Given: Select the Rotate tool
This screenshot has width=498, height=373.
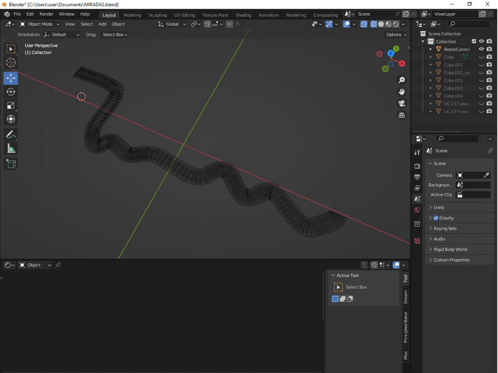Looking at the screenshot, I should point(11,91).
